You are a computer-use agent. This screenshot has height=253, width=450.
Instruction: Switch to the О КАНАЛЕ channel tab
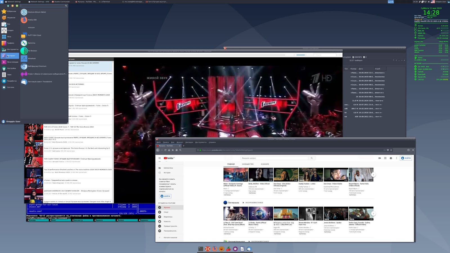point(265,164)
